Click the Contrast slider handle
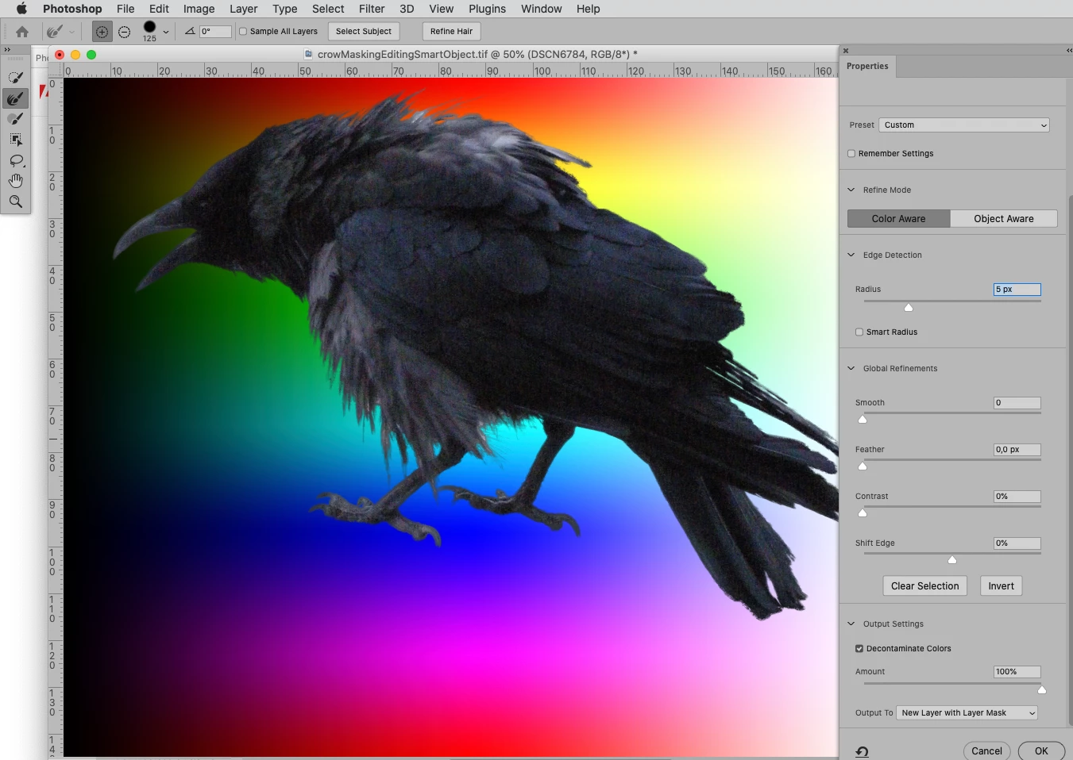The image size is (1073, 760). [863, 513]
